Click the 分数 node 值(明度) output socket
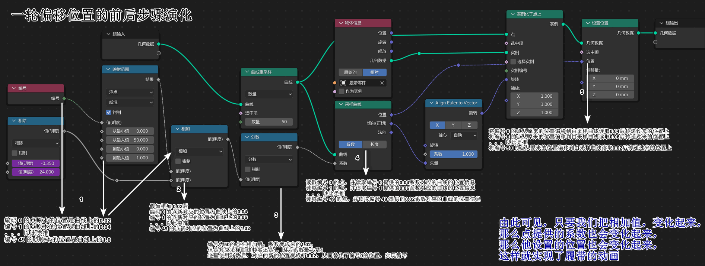 [x=297, y=147]
